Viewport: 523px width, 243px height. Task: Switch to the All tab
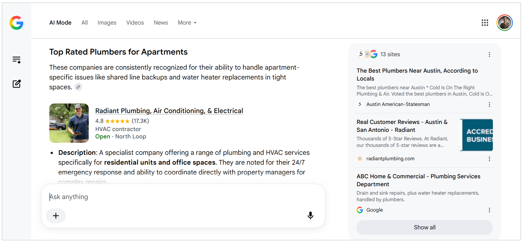[85, 23]
